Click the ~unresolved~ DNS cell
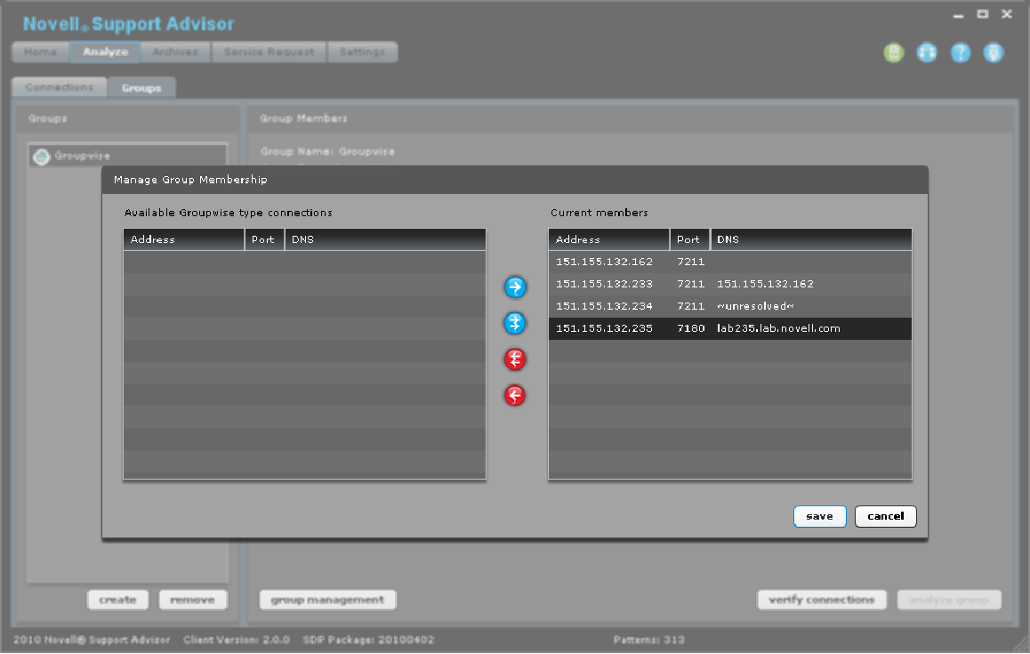Image resolution: width=1030 pixels, height=654 pixels. point(755,306)
